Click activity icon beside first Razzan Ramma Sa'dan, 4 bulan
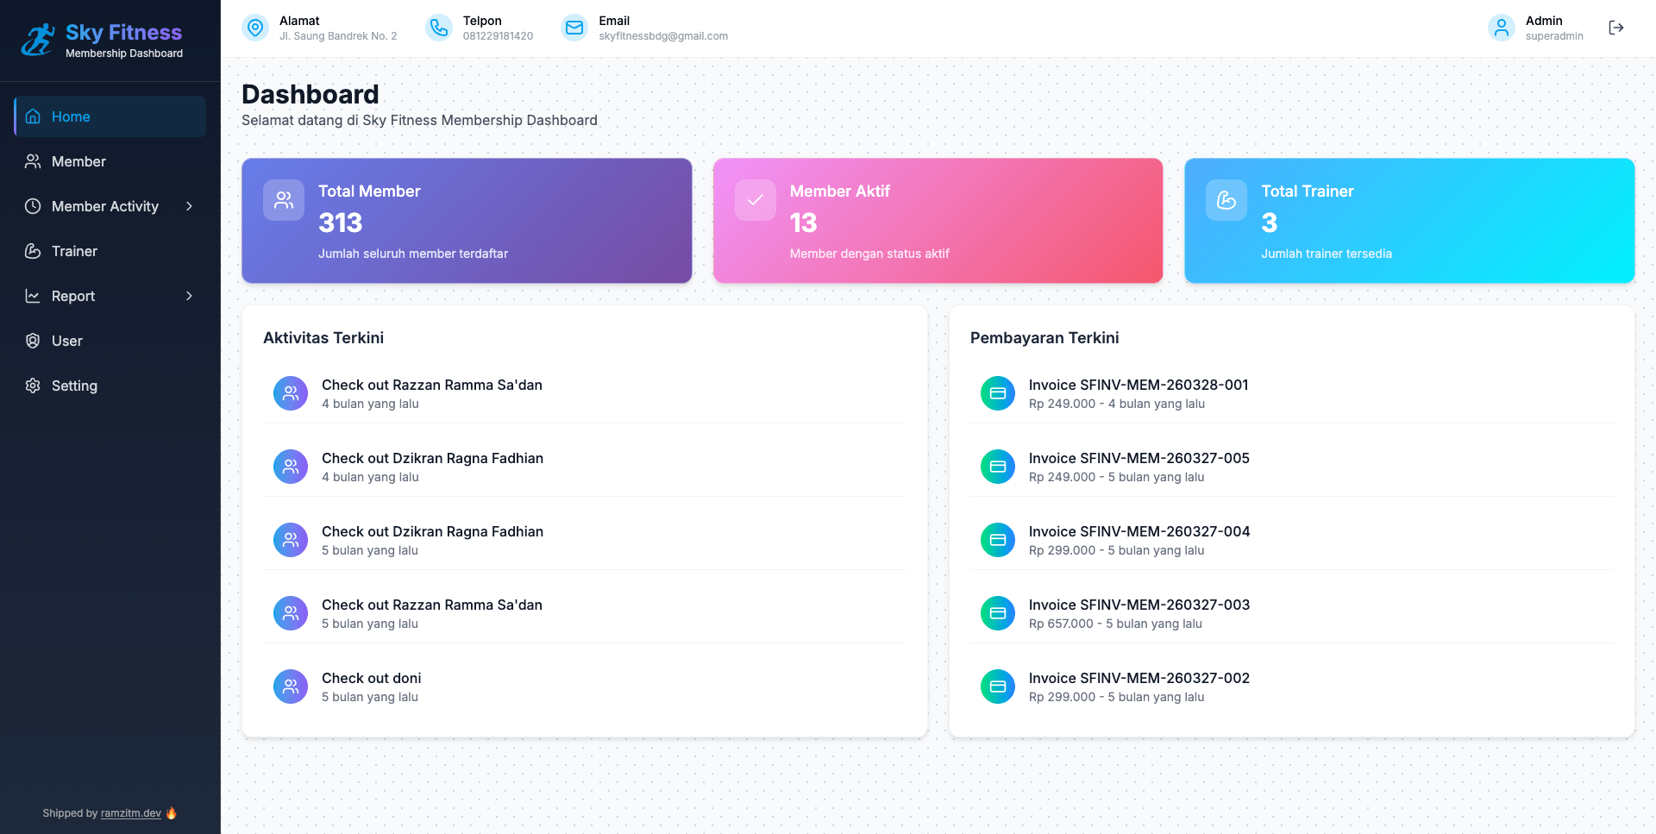Screen dimensions: 1656x834 point(291,393)
